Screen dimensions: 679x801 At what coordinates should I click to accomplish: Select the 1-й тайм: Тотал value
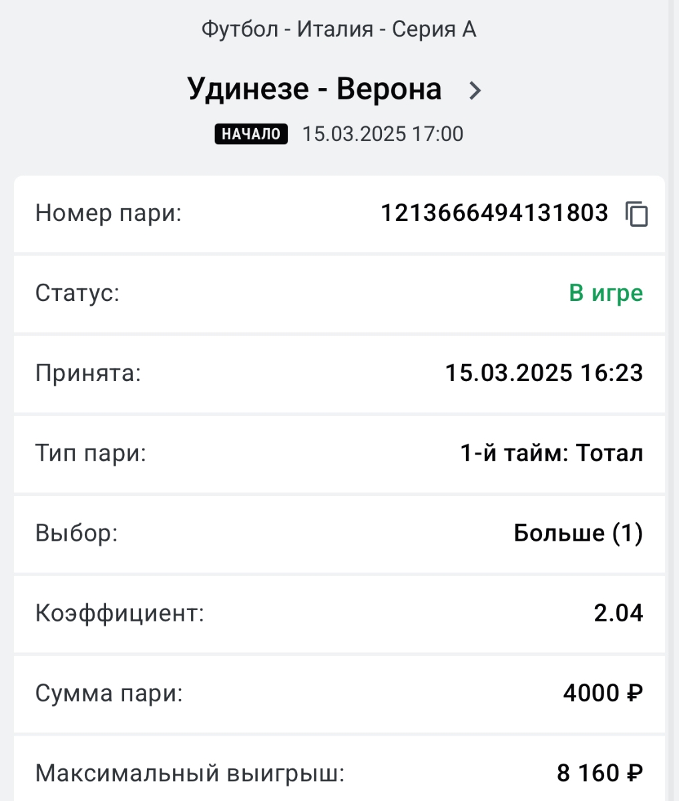[551, 453]
